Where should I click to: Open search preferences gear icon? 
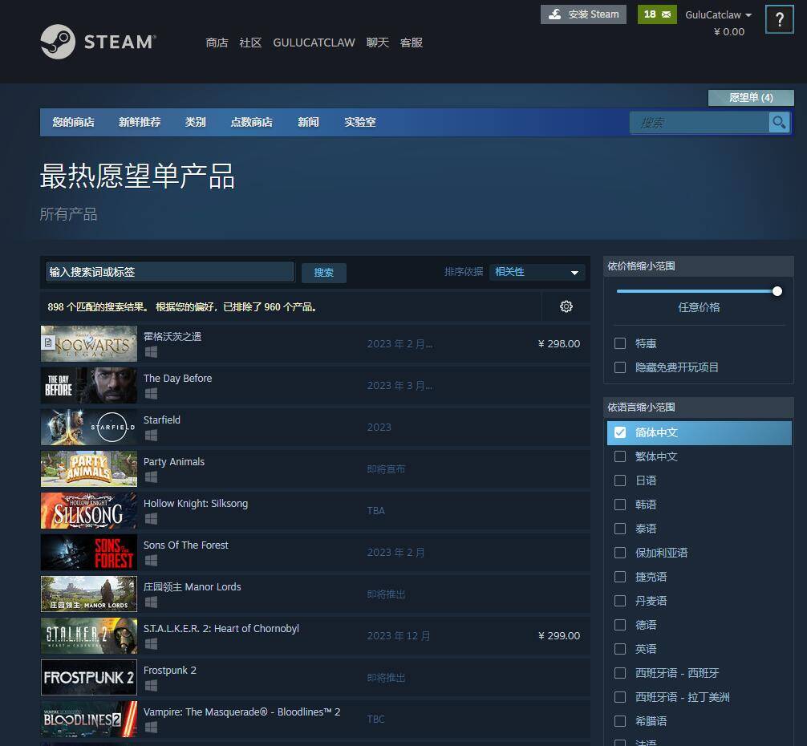[x=566, y=306]
